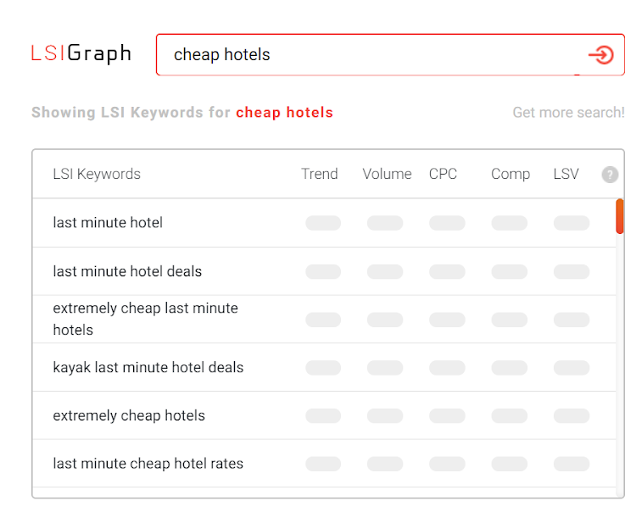Select the extremely cheap hotels keyword
This screenshot has height=512, width=642.
pyautogui.click(x=129, y=415)
